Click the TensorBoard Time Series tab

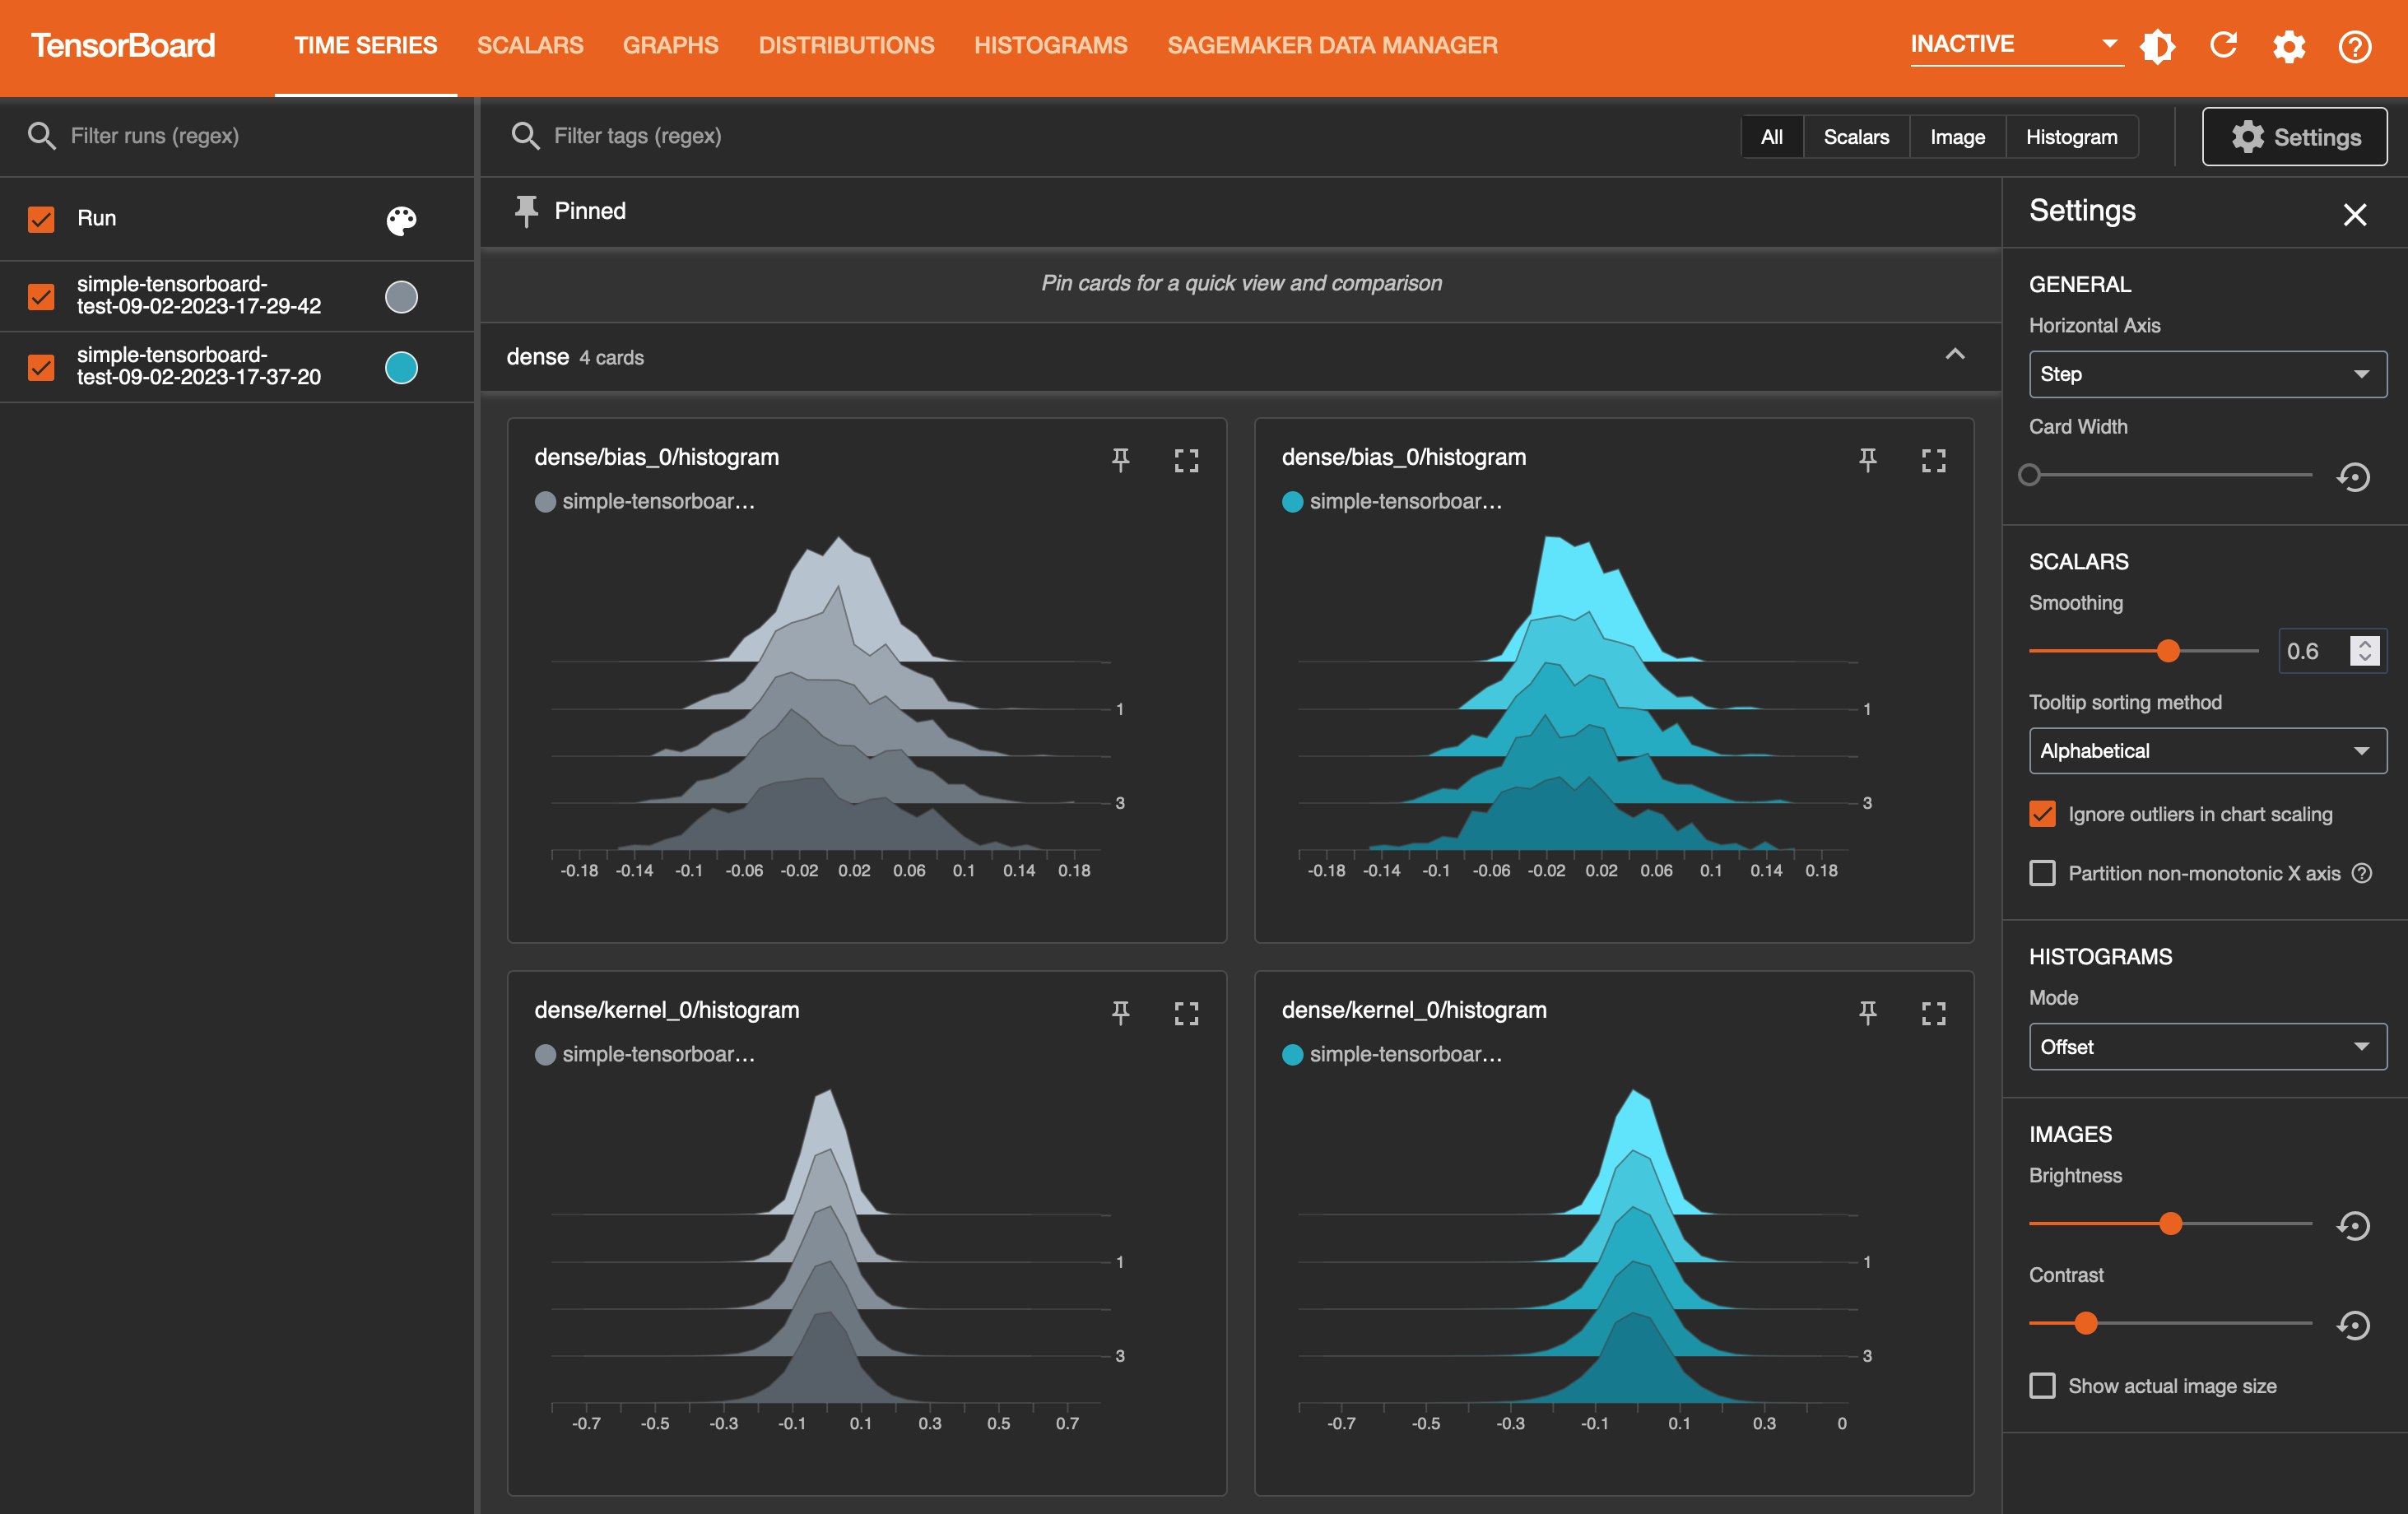point(363,45)
